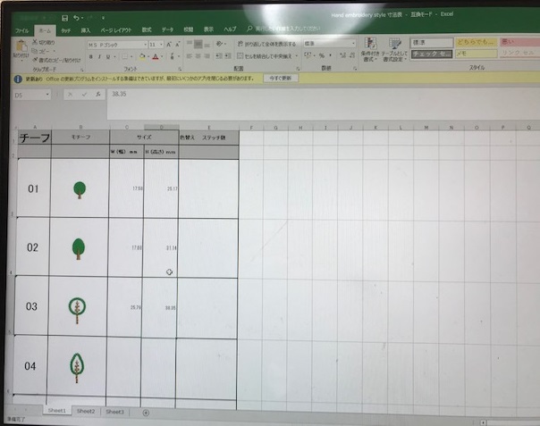Click the phonetic guide (furigana) icon
This screenshot has width=540, height=426.
(173, 56)
